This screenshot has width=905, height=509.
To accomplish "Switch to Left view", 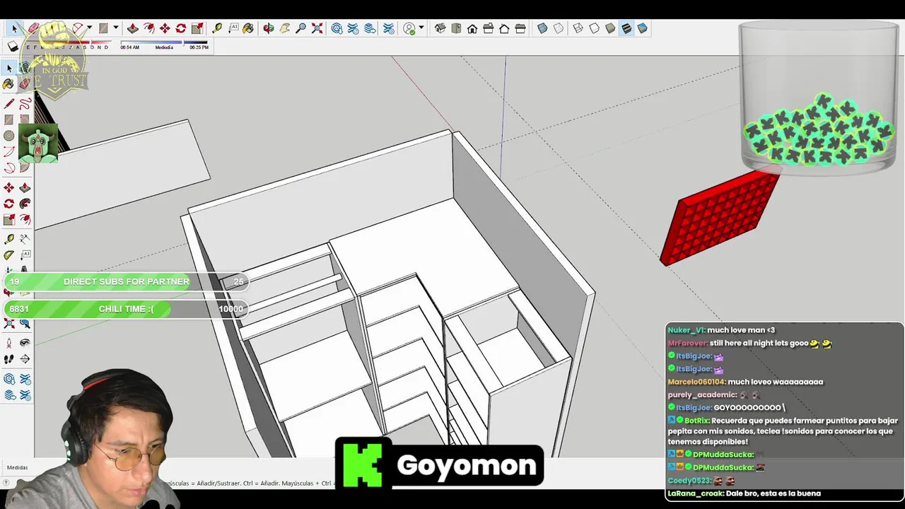I will pos(520,28).
